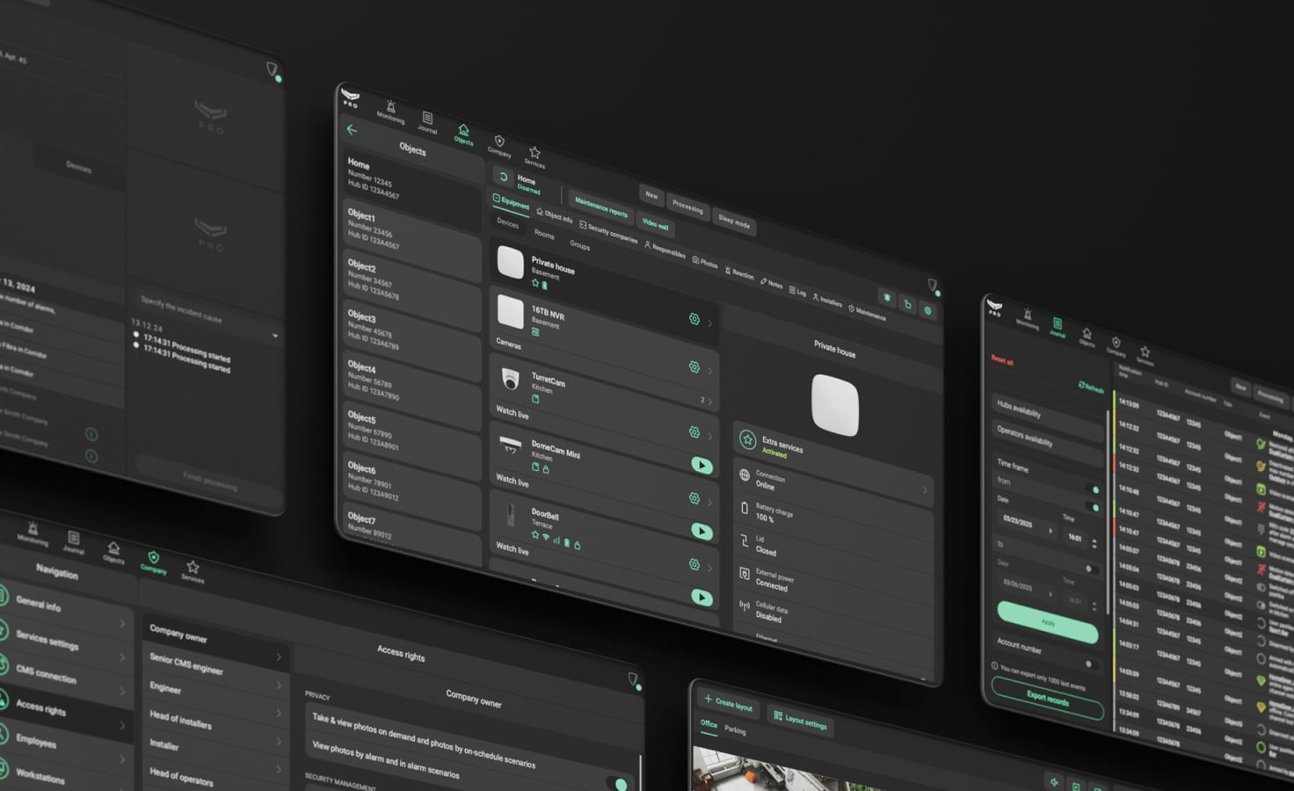Play the DomeCam Mini live stream

pyautogui.click(x=702, y=465)
